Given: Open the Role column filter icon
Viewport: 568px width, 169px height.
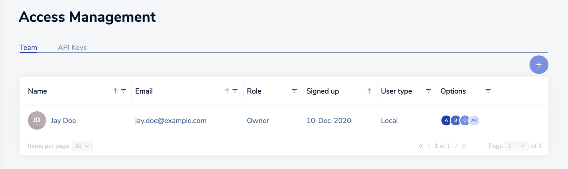Looking at the screenshot, I should click(295, 91).
